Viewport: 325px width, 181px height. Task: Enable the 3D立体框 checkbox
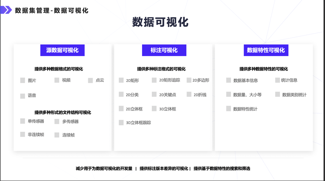pos(154,109)
